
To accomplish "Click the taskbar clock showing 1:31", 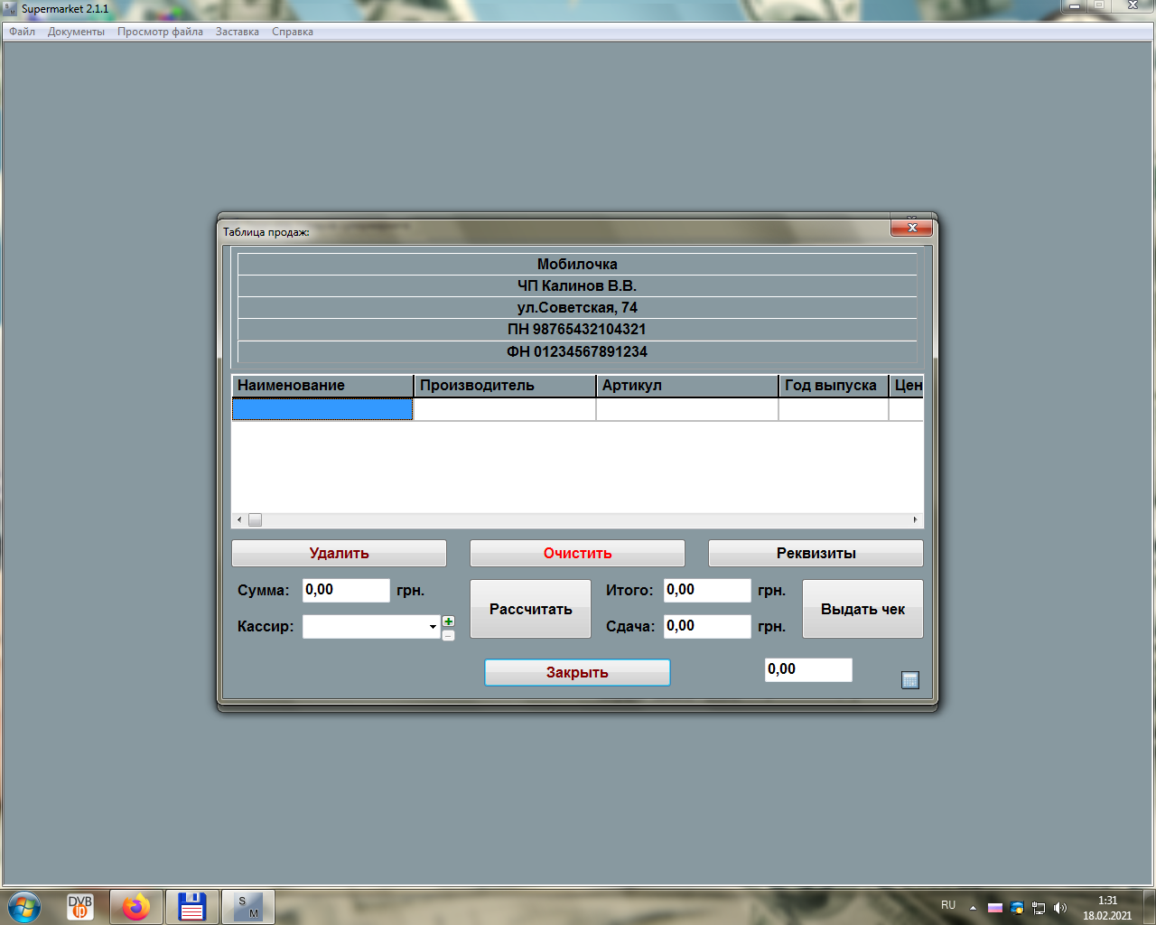I will coord(1107,901).
